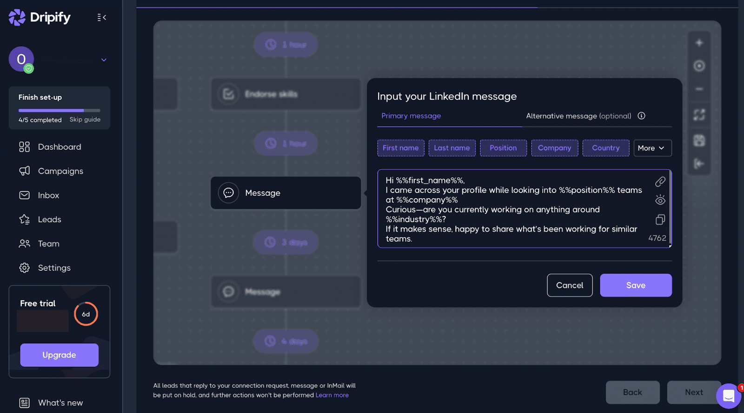Expand the More variables dropdown
The image size is (744, 413).
(652, 148)
